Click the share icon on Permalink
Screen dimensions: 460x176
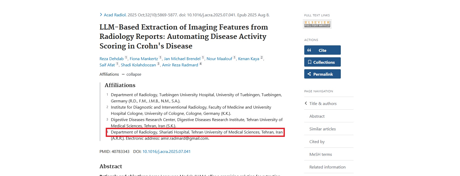pos(309,74)
